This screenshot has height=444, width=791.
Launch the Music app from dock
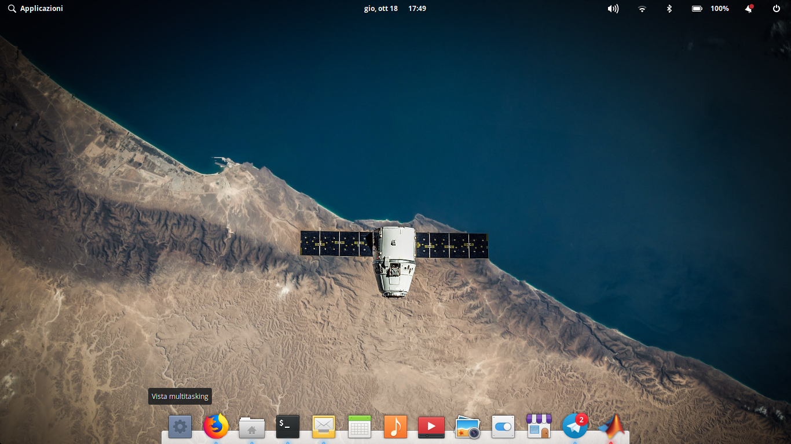coord(395,427)
